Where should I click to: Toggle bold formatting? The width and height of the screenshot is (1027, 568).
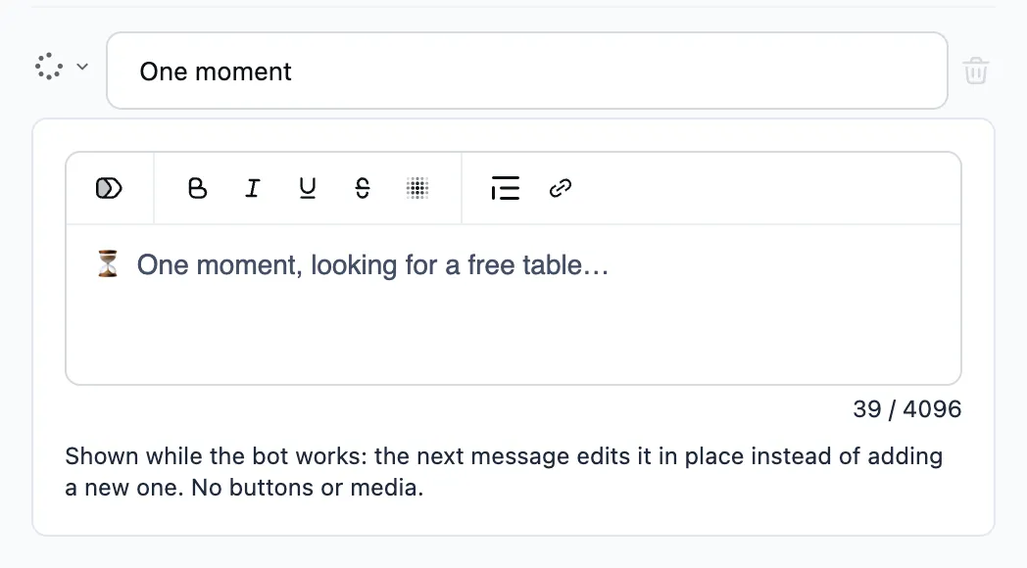click(197, 188)
